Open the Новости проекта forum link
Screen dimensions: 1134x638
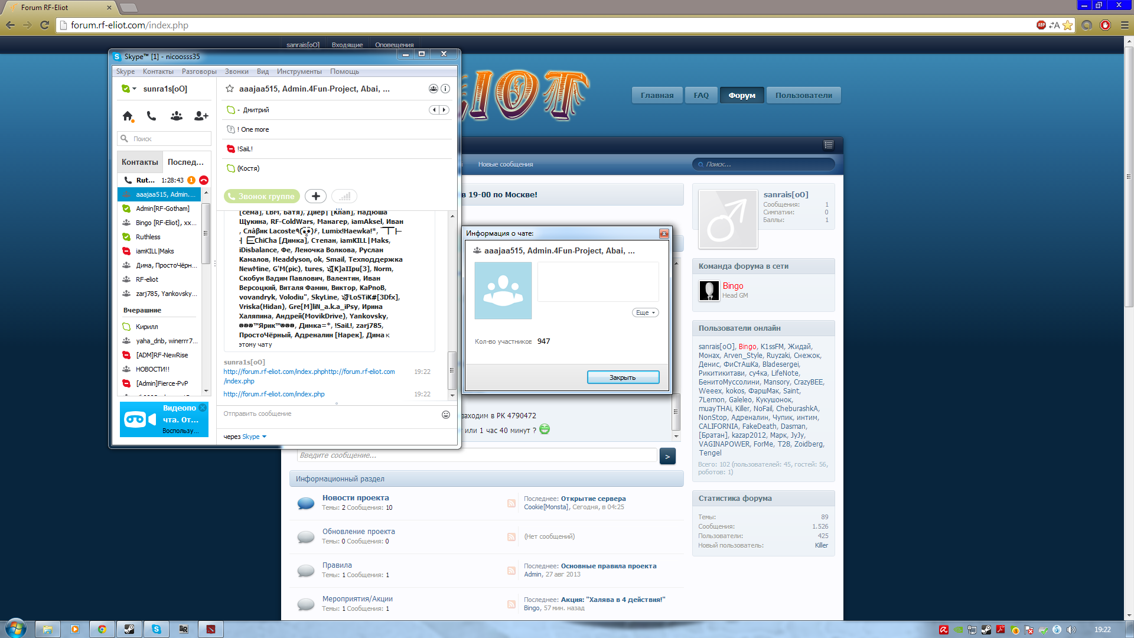(356, 498)
